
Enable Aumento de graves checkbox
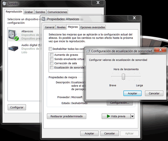[52, 55]
